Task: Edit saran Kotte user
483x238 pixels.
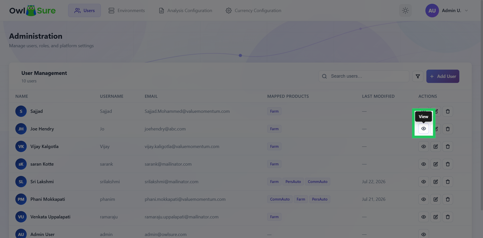Action: pyautogui.click(x=436, y=164)
